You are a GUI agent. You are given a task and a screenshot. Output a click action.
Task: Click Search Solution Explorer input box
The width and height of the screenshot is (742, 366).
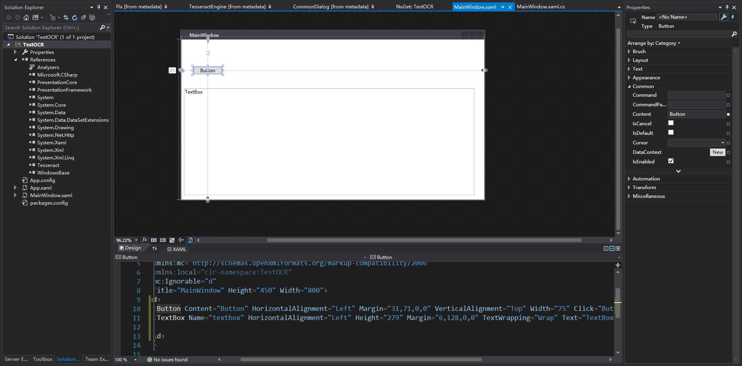(x=51, y=27)
